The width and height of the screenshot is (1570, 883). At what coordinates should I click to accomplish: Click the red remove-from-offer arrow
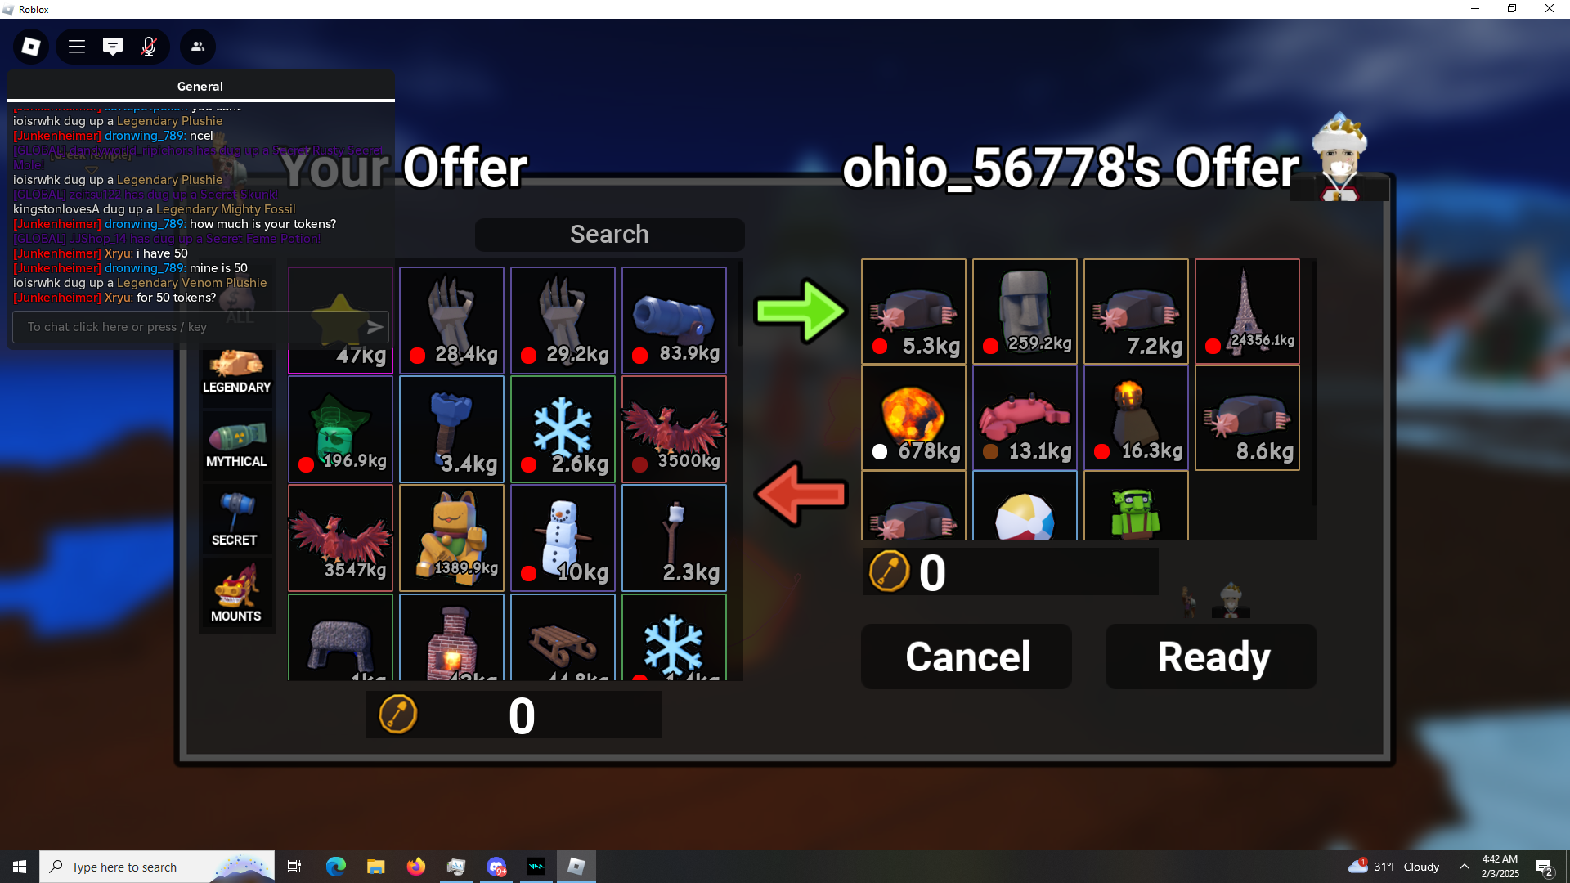click(800, 494)
